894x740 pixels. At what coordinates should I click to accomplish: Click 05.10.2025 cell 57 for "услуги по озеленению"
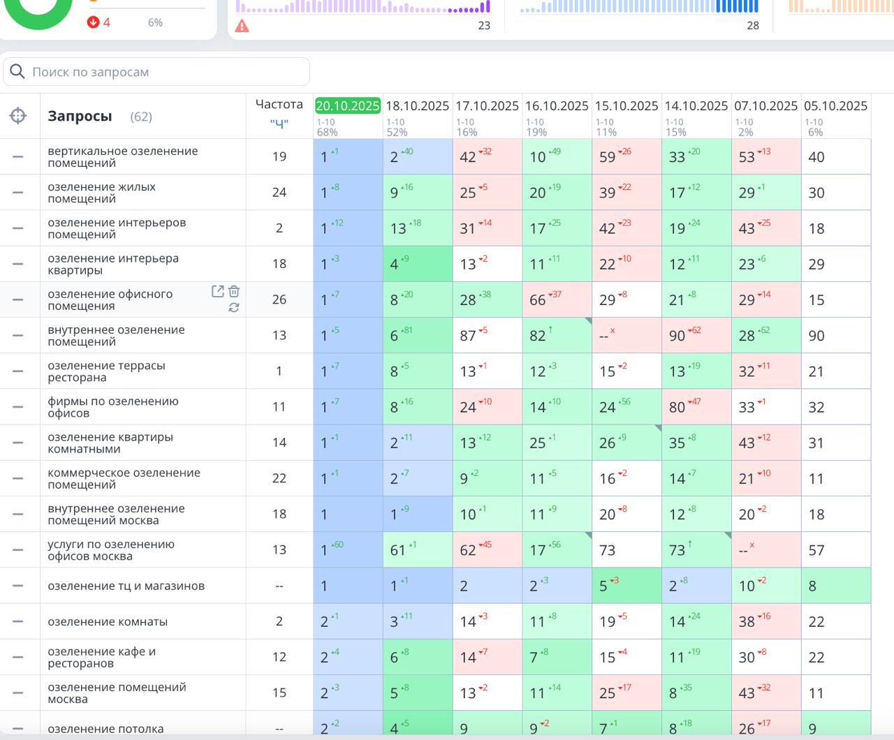coord(836,550)
